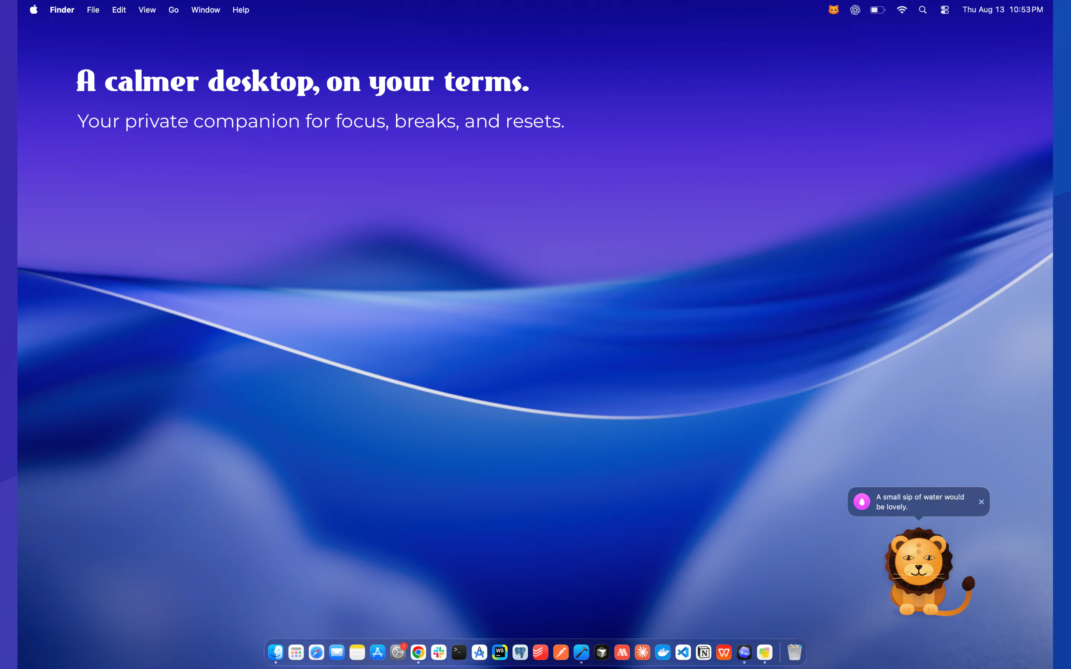This screenshot has width=1071, height=669.
Task: Open Mail from the Dock
Action: click(337, 652)
